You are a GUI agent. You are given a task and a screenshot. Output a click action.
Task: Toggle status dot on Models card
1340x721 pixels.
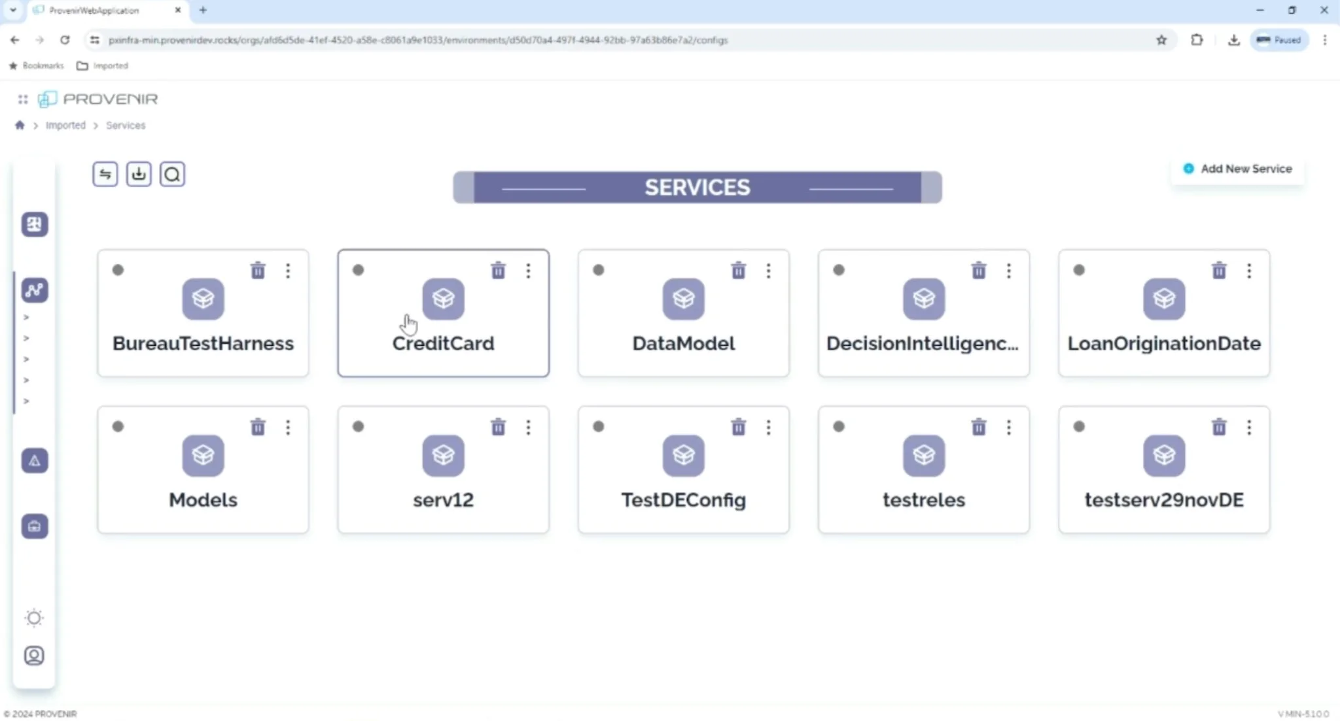click(118, 427)
